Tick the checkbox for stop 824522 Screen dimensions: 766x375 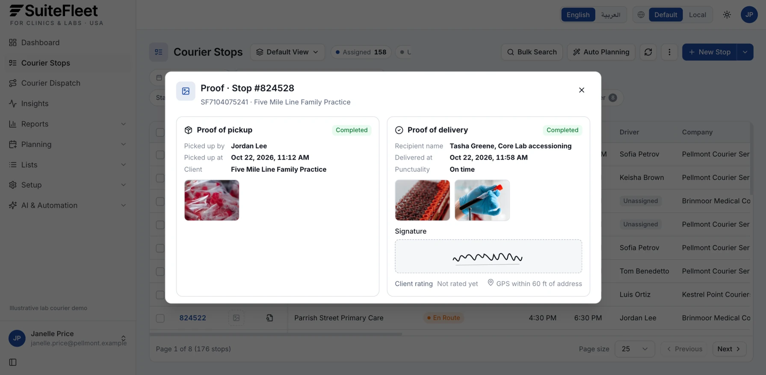click(x=160, y=318)
